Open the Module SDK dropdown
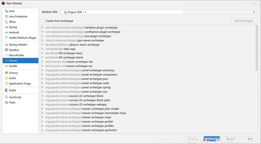The width and height of the screenshot is (261, 144). tap(158, 12)
